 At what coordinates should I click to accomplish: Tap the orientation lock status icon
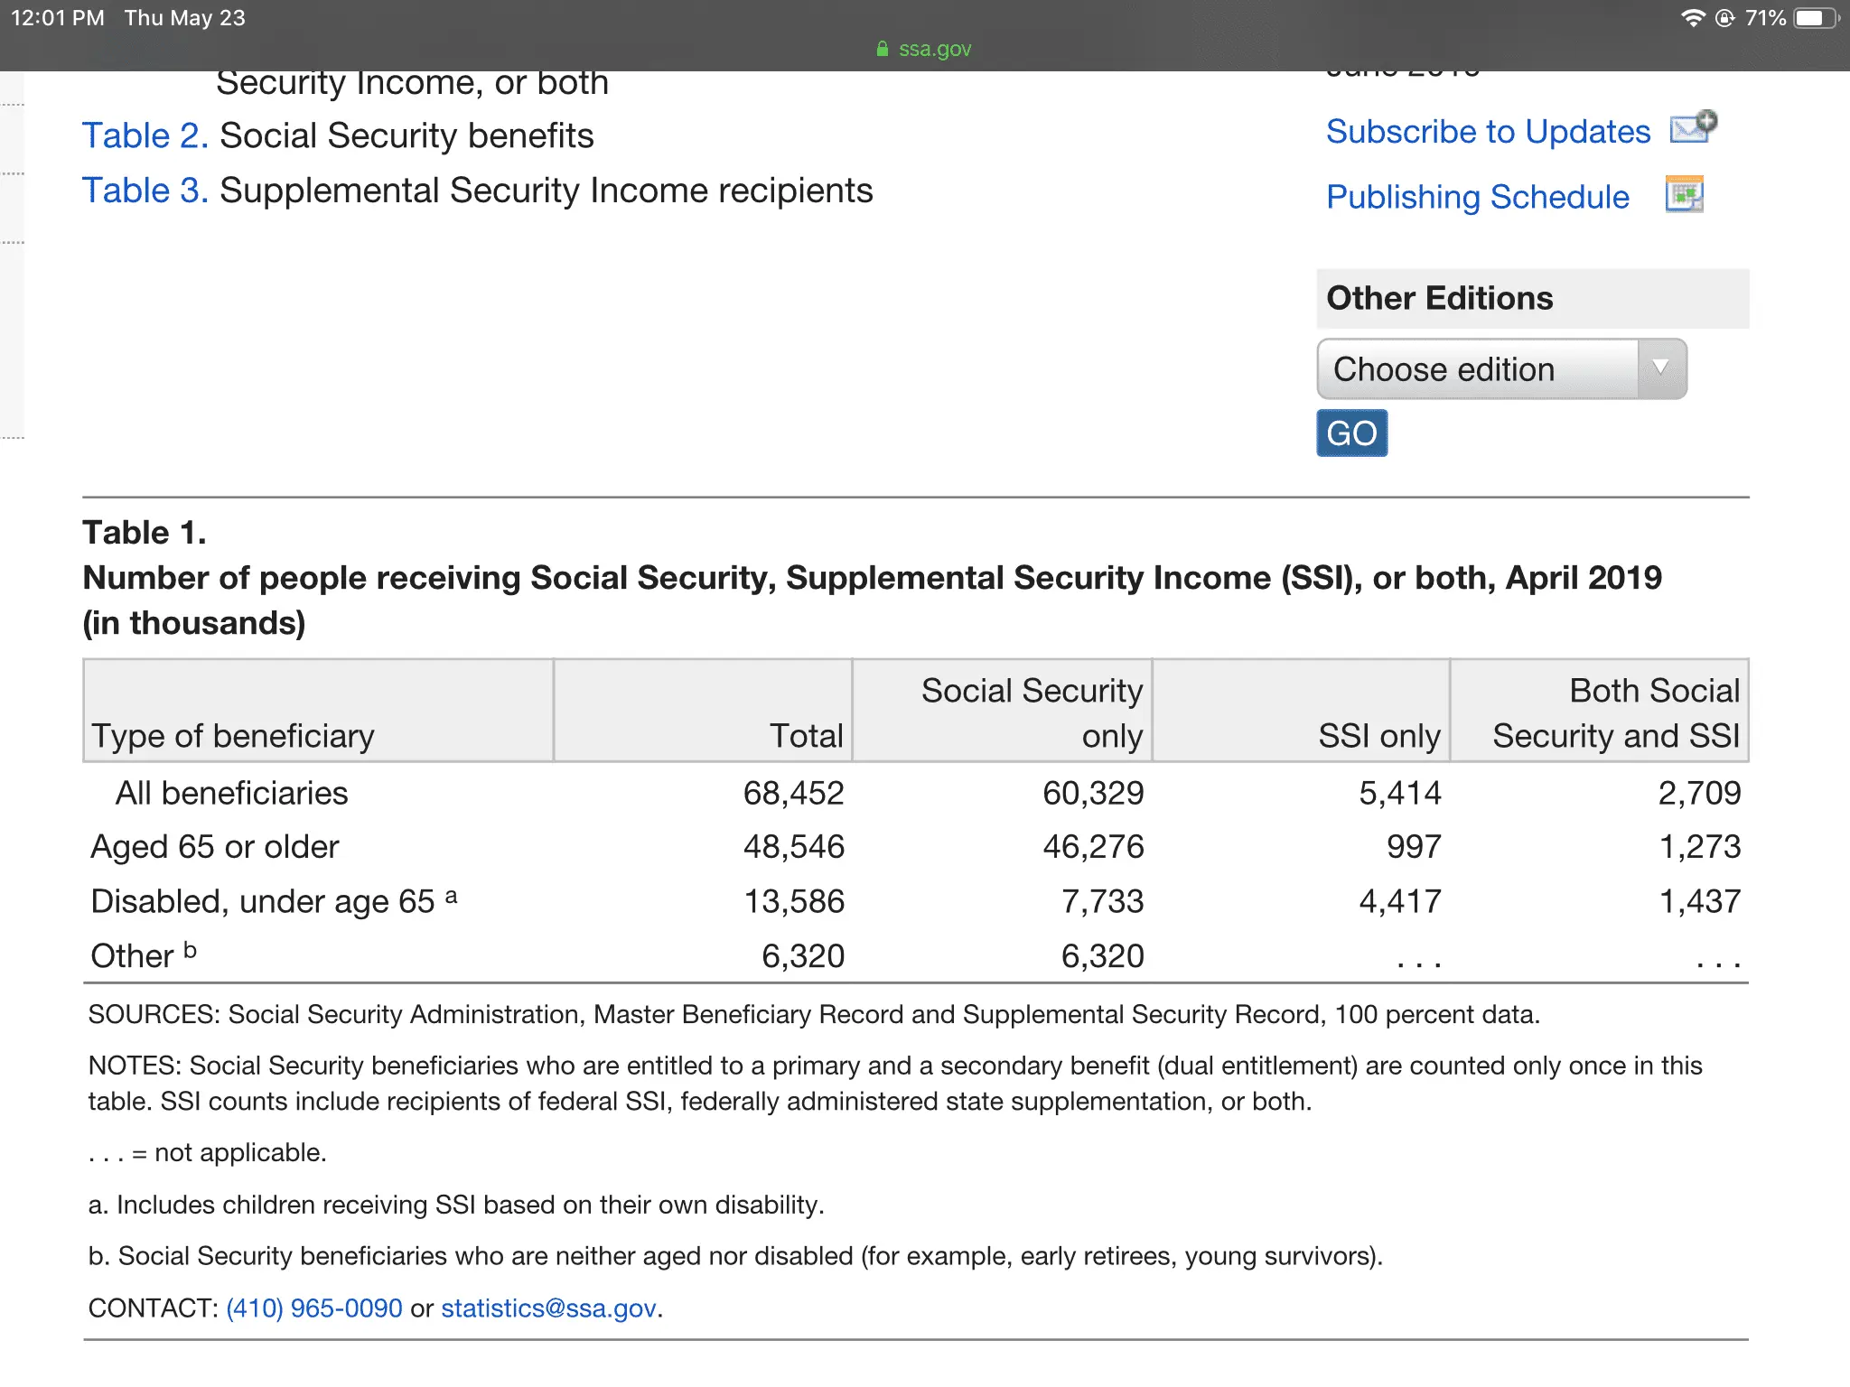click(1724, 19)
